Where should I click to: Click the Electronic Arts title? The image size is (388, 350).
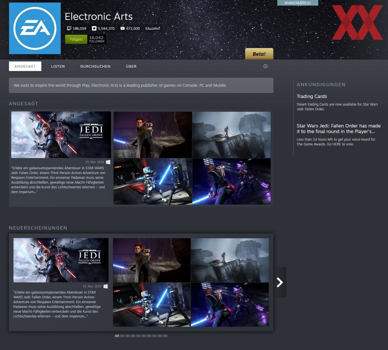[99, 17]
